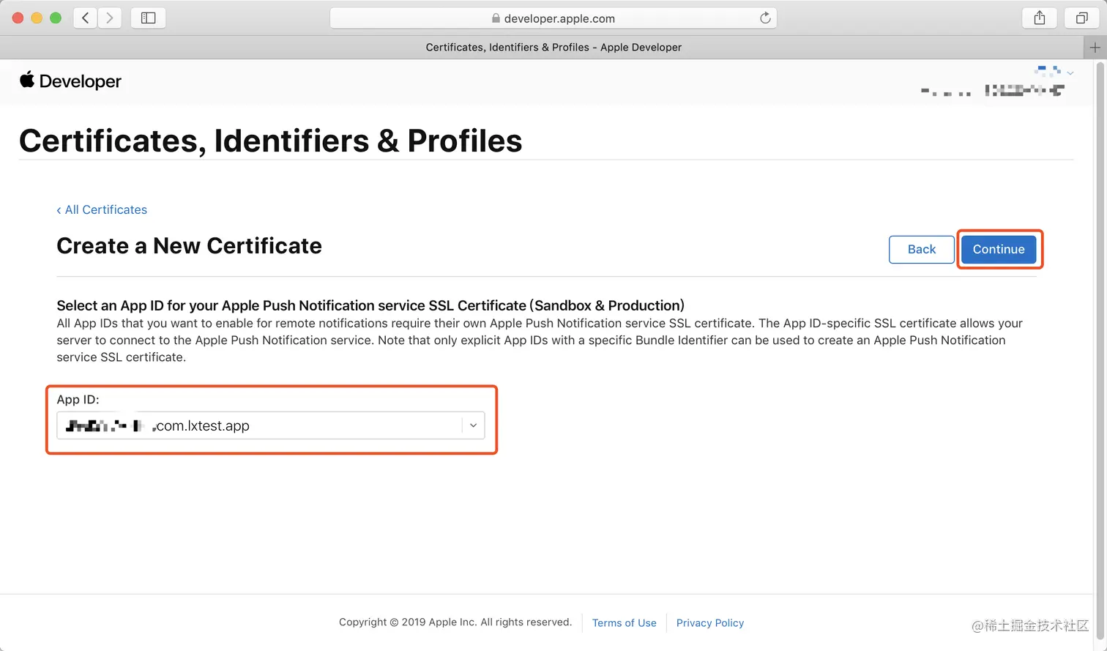Open the account menu chevron
Viewport: 1107px width, 651px height.
click(1070, 73)
